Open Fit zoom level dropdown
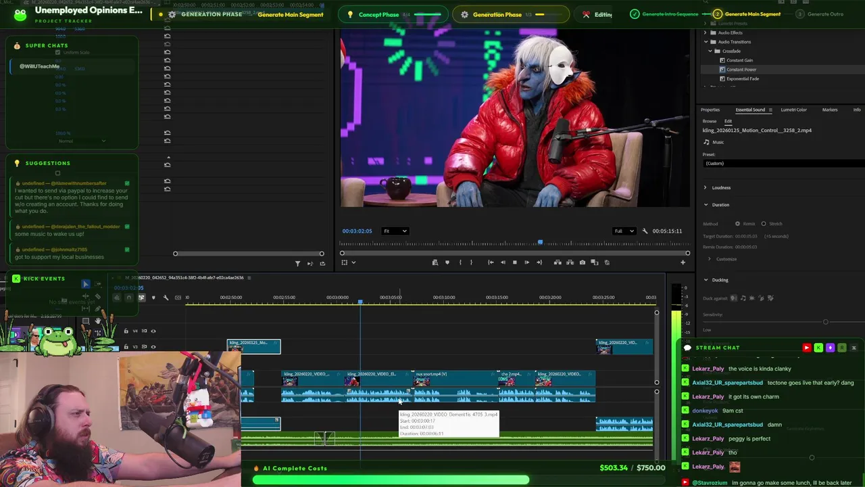The width and height of the screenshot is (865, 487). 395,231
